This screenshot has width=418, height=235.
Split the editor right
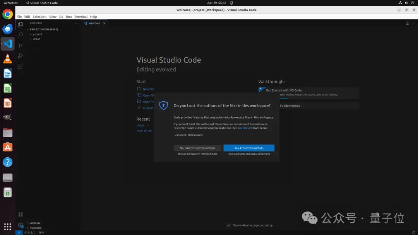pyautogui.click(x=407, y=23)
